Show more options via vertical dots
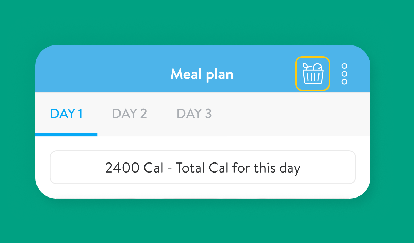Screen dimensions: 414x243 coord(344,74)
